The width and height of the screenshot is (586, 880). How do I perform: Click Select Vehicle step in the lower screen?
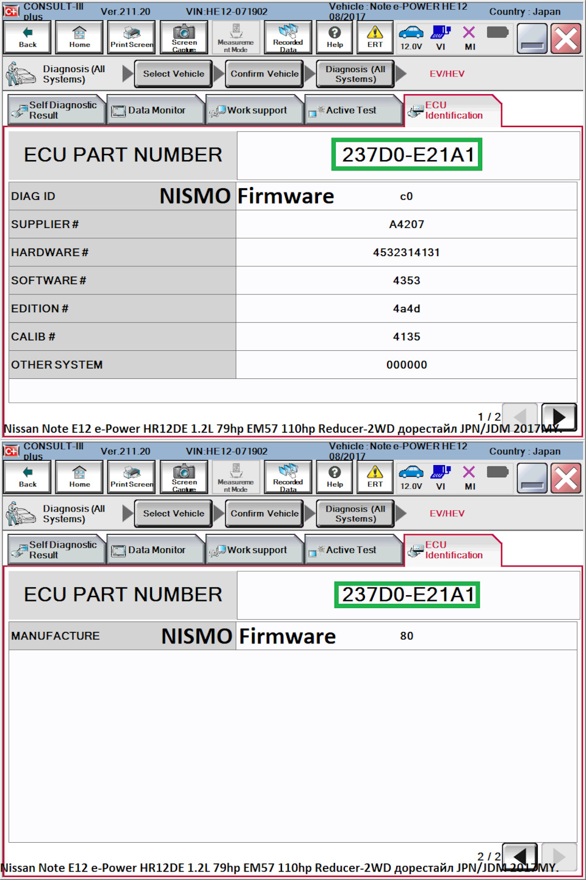point(173,513)
